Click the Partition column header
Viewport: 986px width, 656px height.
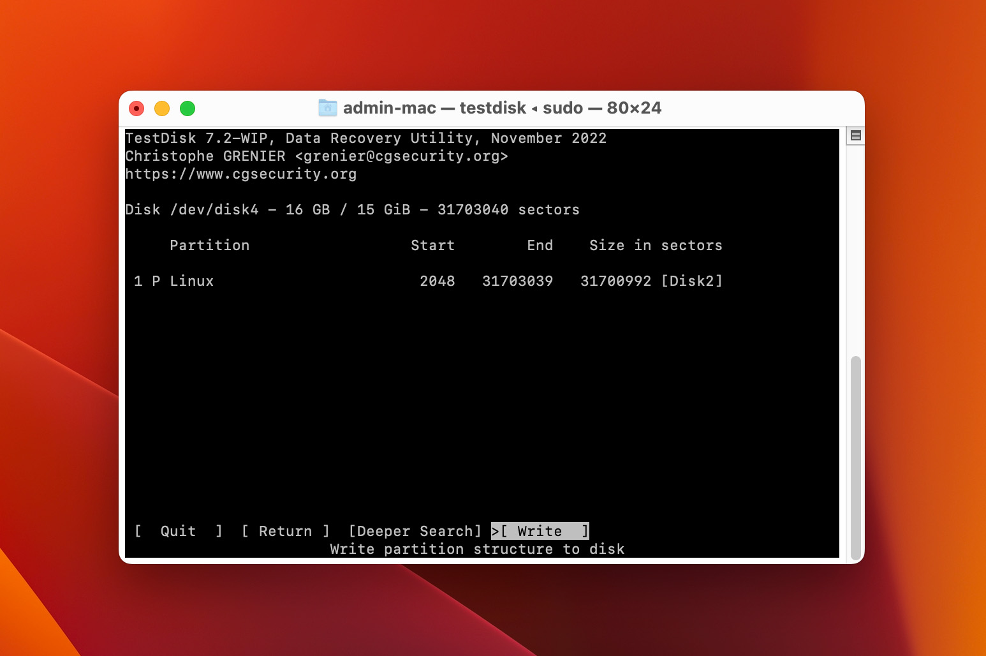coord(210,245)
